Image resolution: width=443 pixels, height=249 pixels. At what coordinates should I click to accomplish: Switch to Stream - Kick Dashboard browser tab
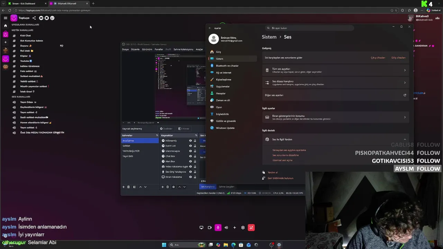(x=27, y=3)
